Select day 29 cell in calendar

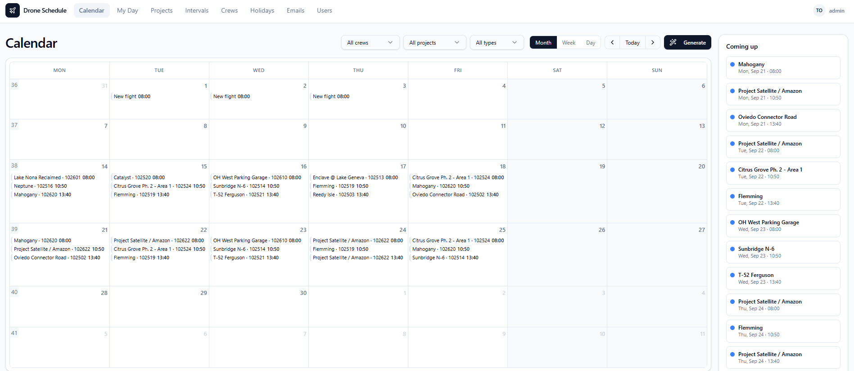pyautogui.click(x=159, y=307)
